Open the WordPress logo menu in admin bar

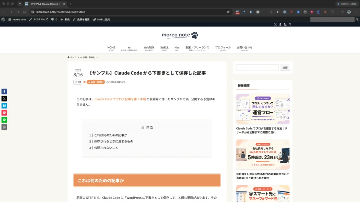tap(3, 19)
